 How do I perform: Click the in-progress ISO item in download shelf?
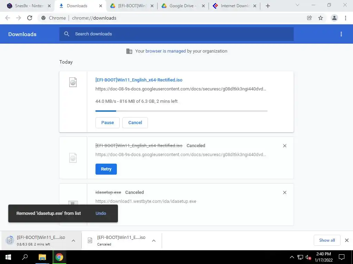point(36,240)
